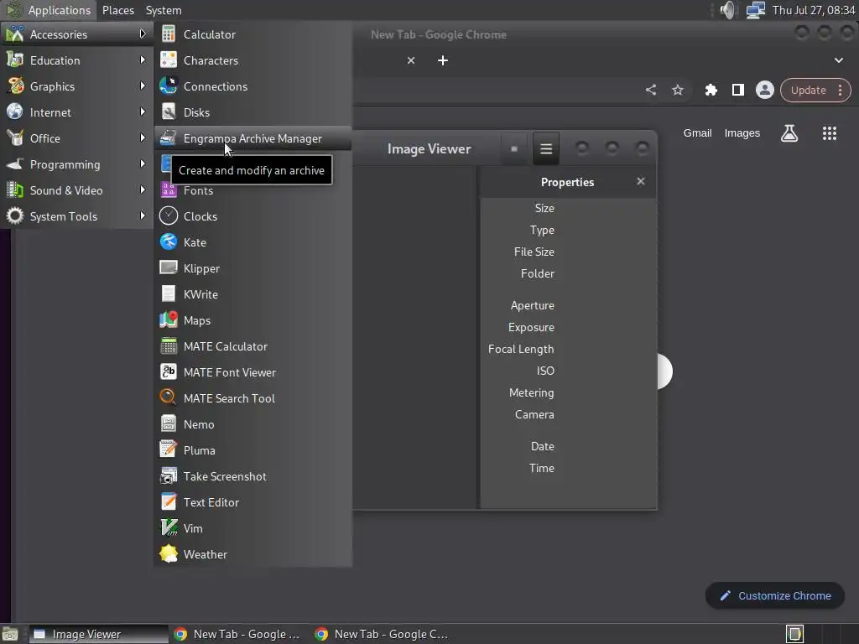
Task: Click the show desktop icon in the bottom panel
Action: (x=10, y=634)
